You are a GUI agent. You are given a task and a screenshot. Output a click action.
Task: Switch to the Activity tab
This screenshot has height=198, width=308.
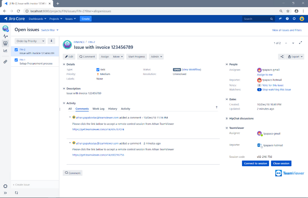pyautogui.click(x=125, y=109)
